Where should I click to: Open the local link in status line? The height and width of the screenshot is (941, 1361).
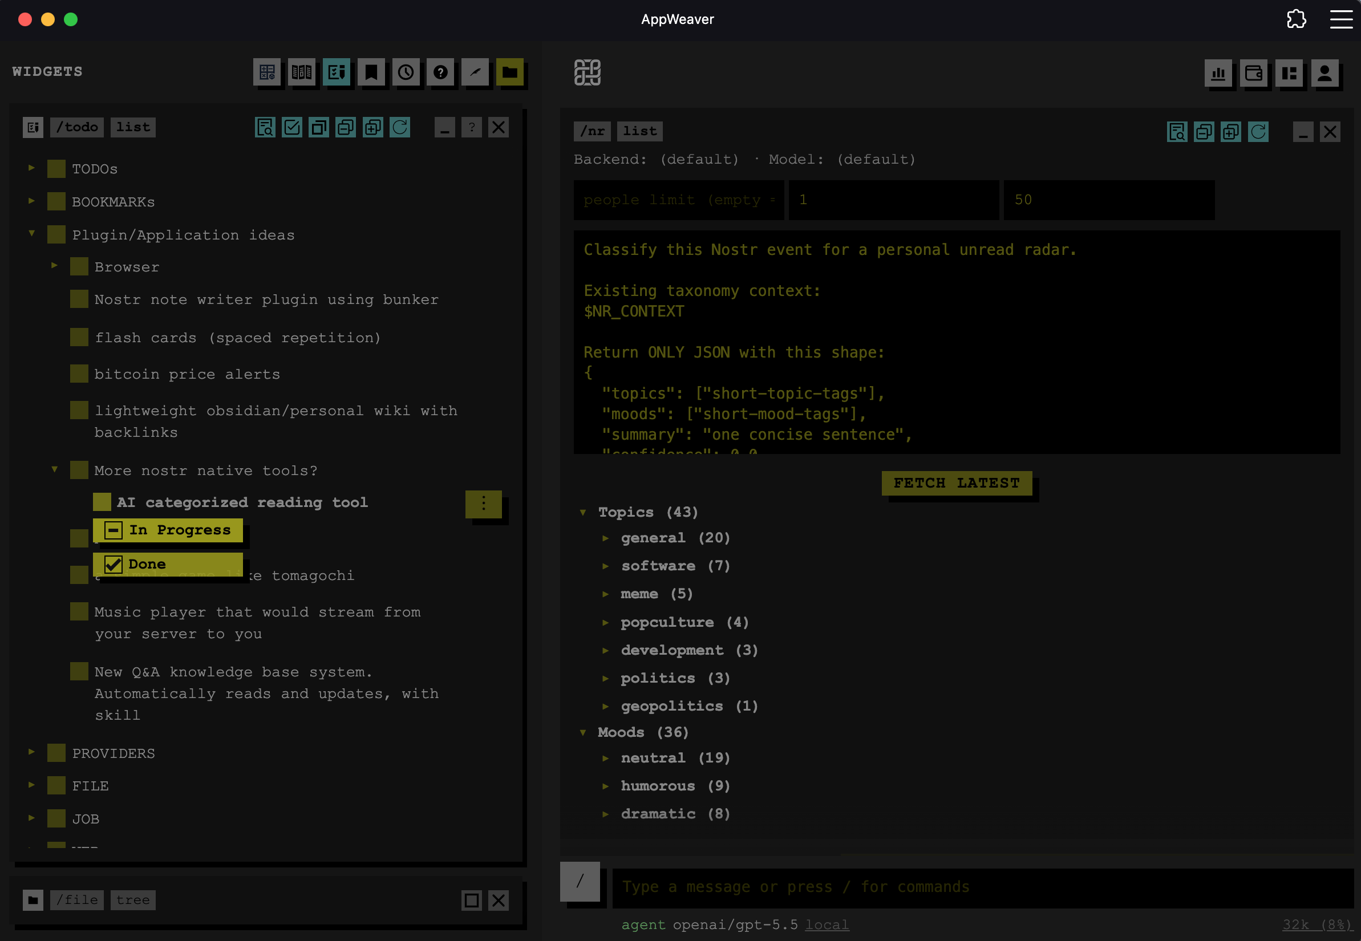pos(827,924)
